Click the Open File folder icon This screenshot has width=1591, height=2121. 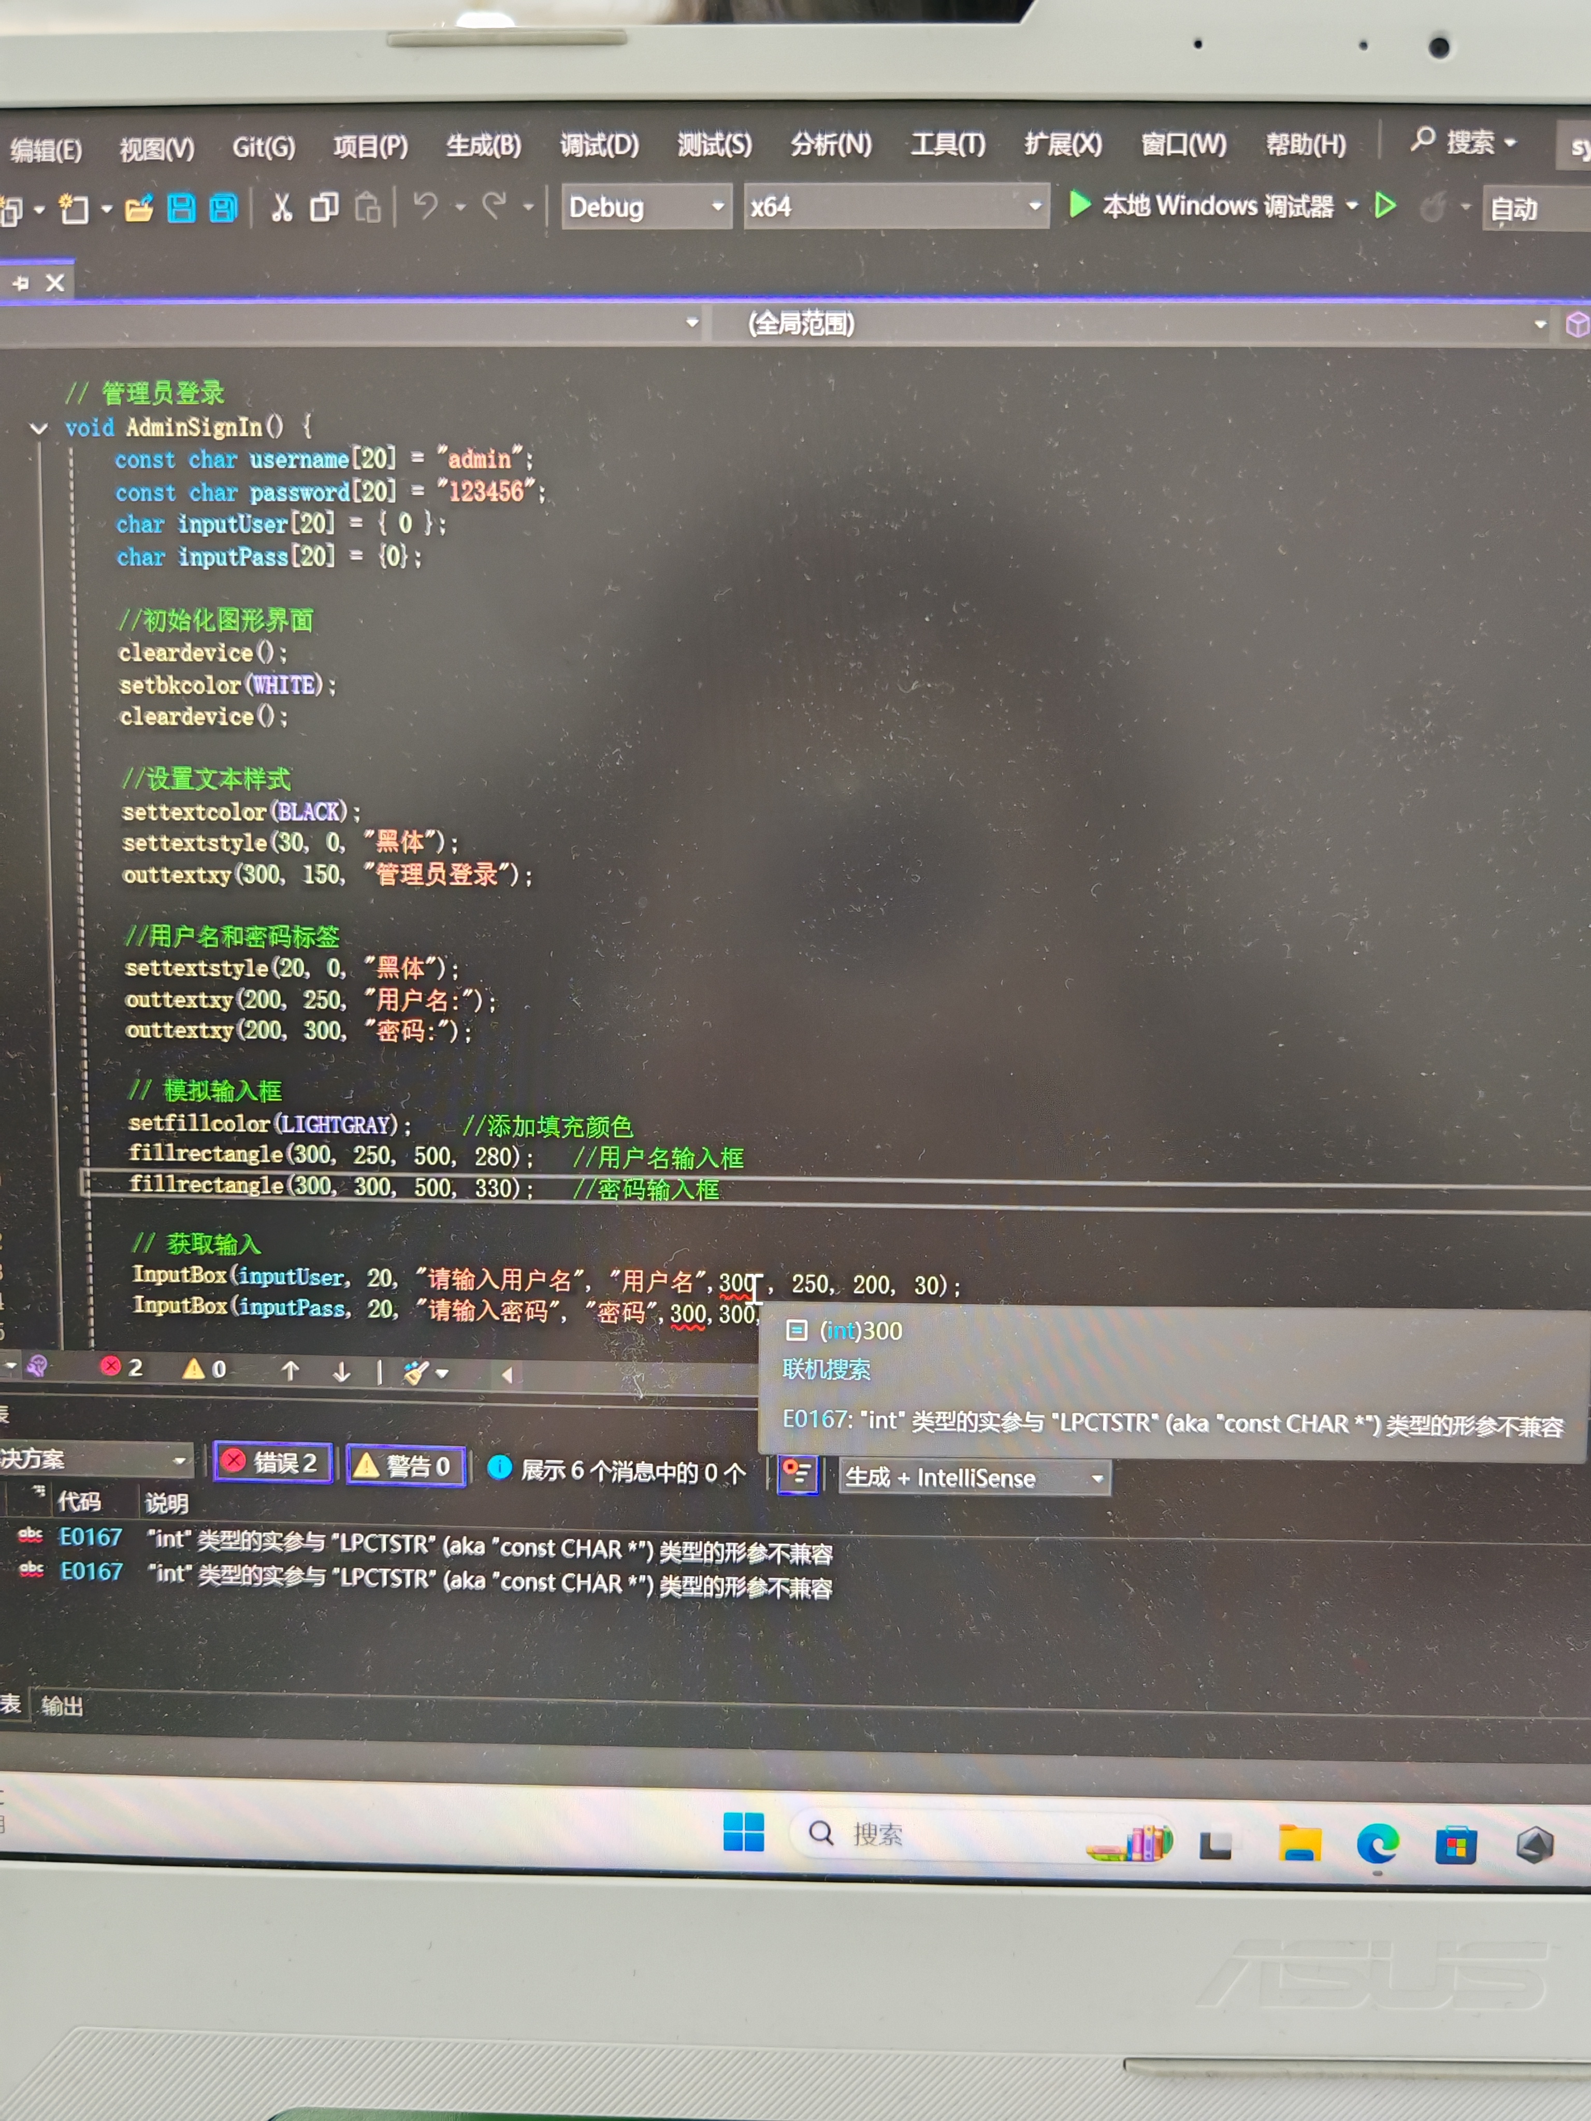[139, 208]
